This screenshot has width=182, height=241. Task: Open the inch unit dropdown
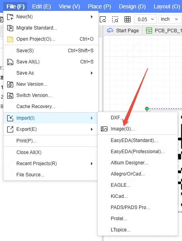click(x=170, y=19)
